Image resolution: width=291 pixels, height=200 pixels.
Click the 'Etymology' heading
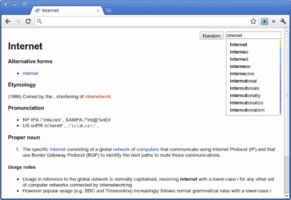pyautogui.click(x=22, y=85)
